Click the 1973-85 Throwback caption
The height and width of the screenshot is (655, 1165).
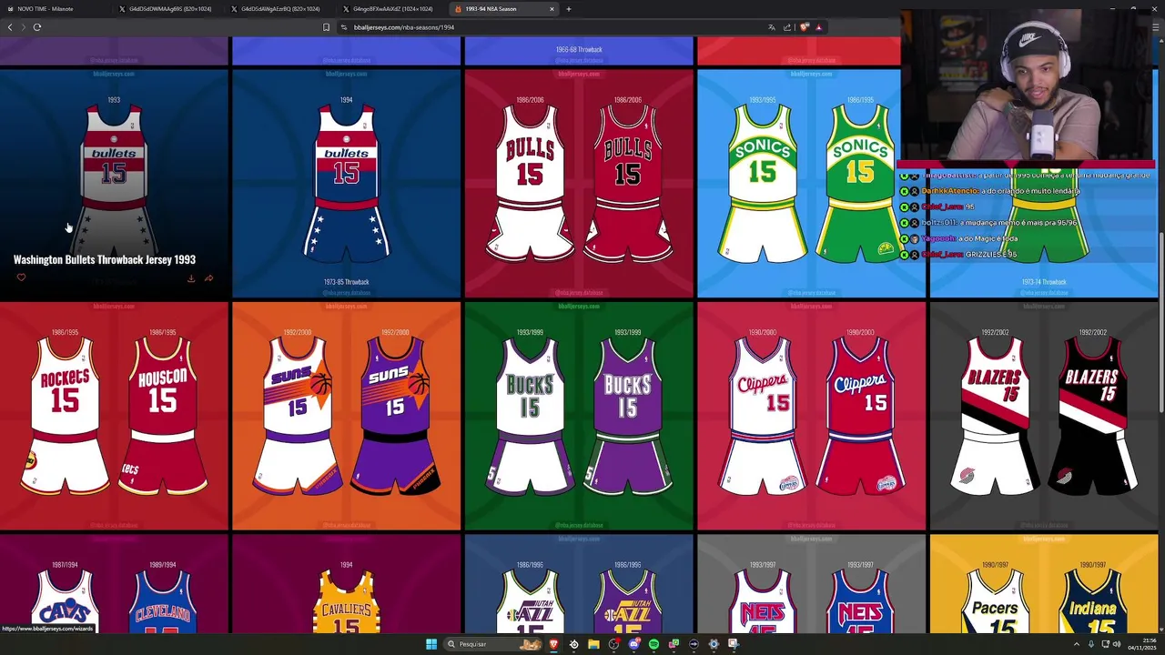pos(346,282)
